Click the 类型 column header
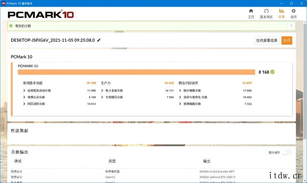Viewport: 307px width, 183px height. (112, 161)
